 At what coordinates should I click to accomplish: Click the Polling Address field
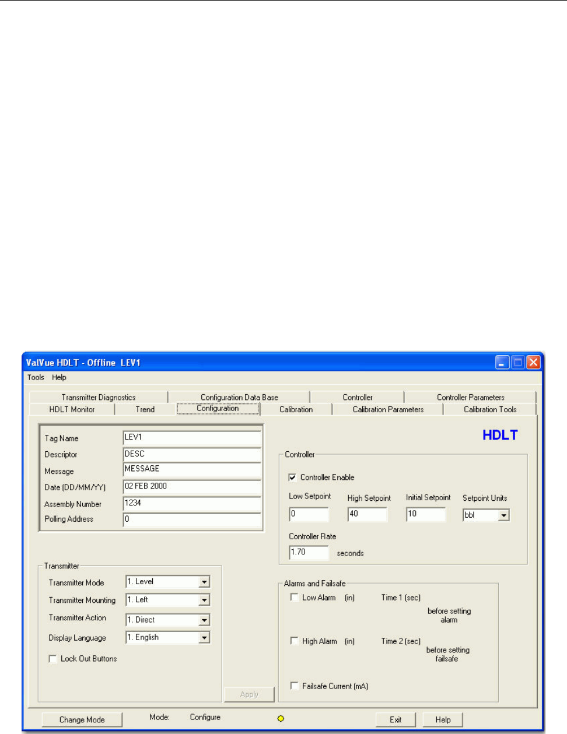pyautogui.click(x=192, y=519)
